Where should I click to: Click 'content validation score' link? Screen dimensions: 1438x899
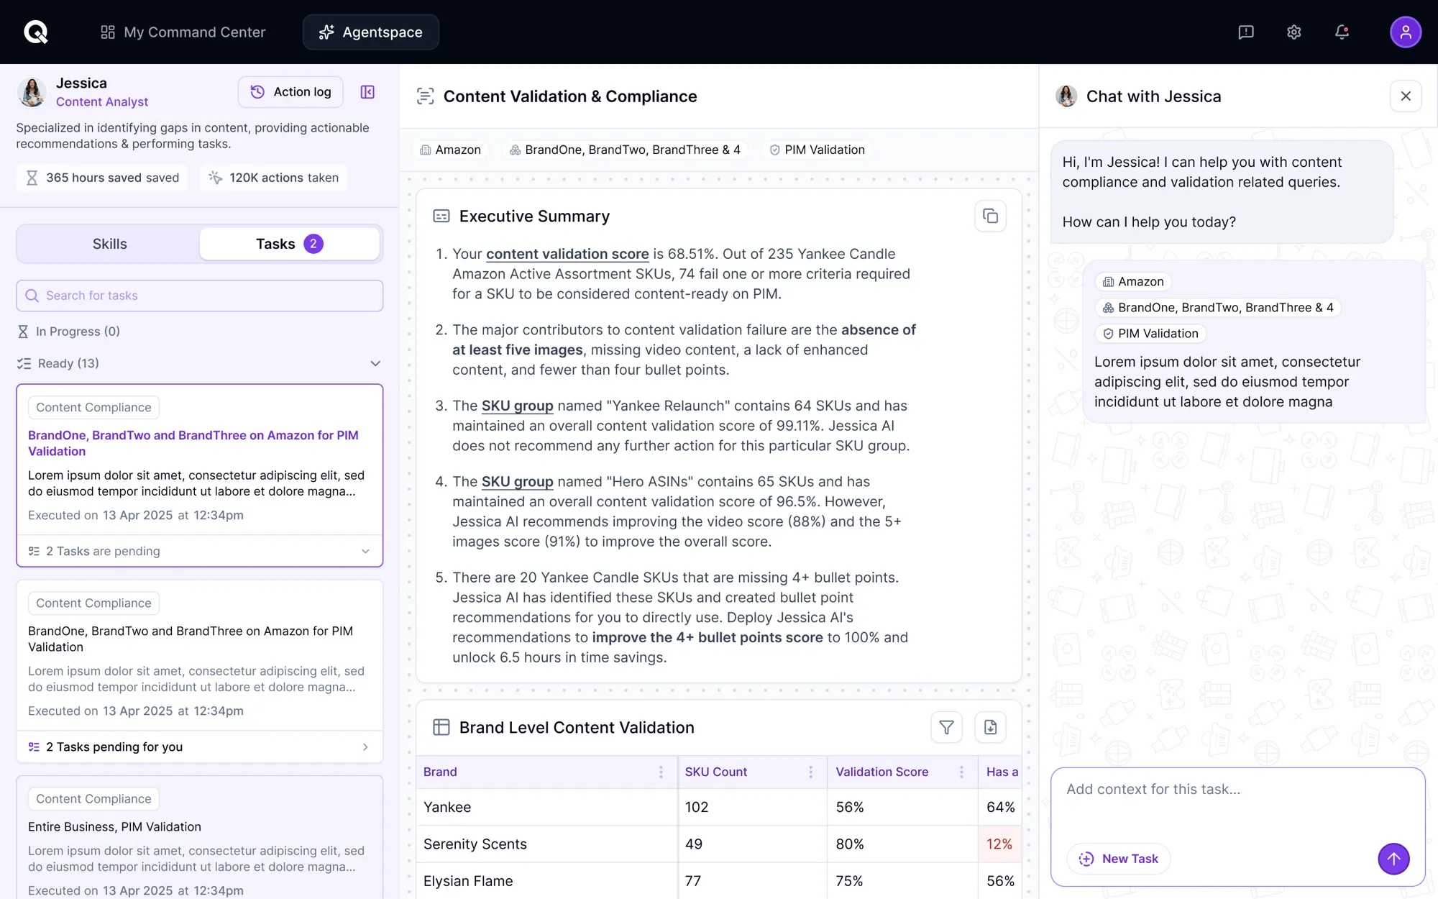[x=567, y=254]
